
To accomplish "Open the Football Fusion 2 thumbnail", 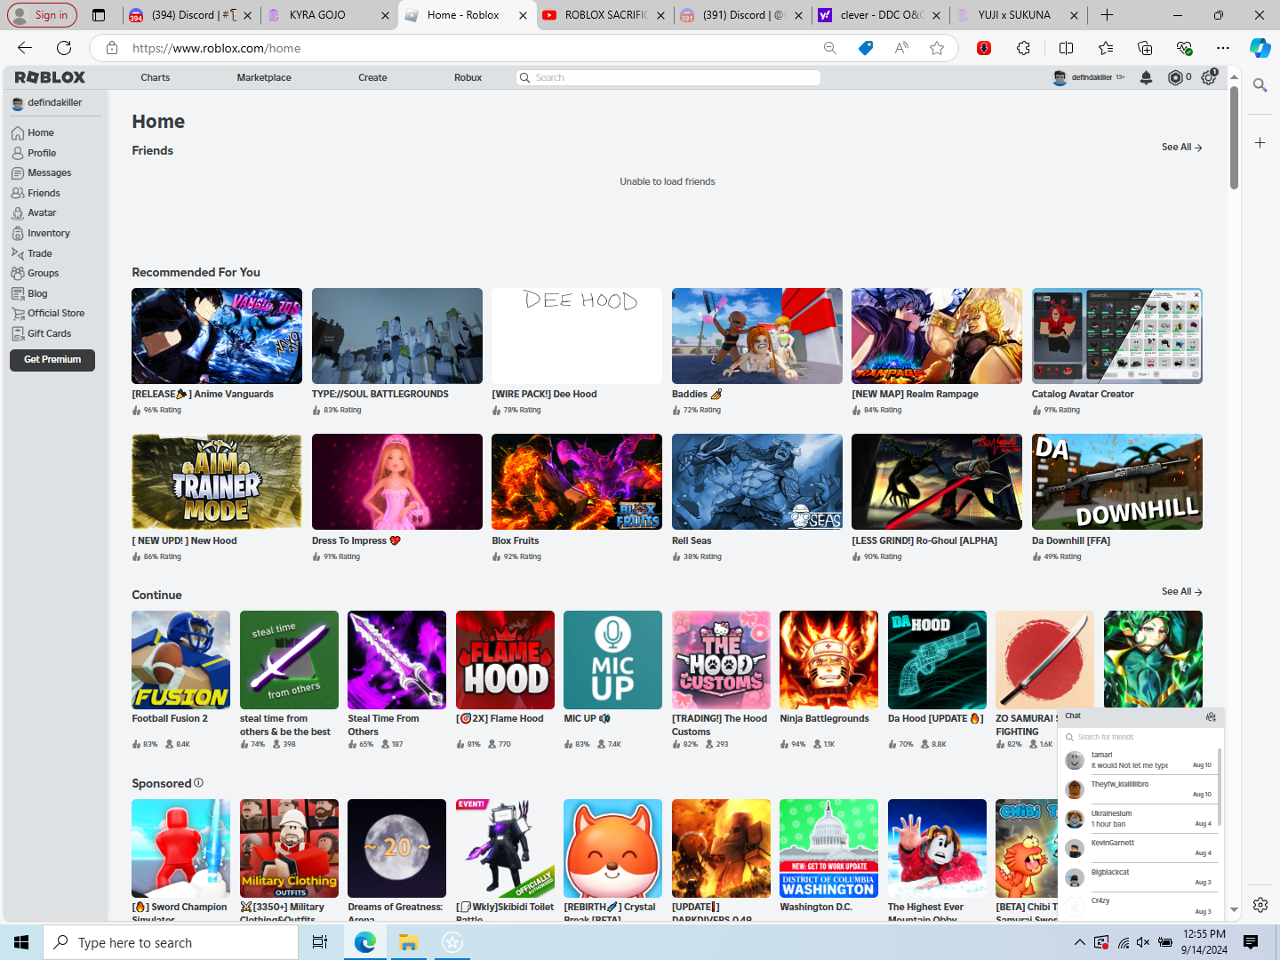I will click(180, 660).
